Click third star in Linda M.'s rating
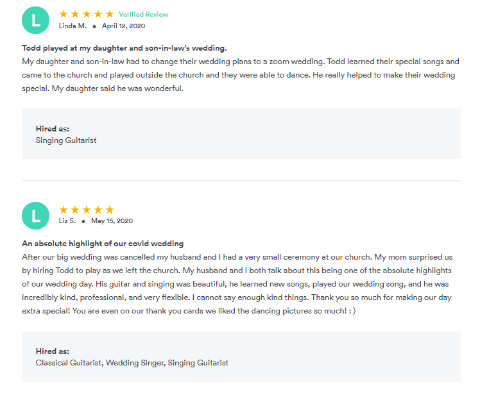The height and width of the screenshot is (393, 480). (87, 14)
